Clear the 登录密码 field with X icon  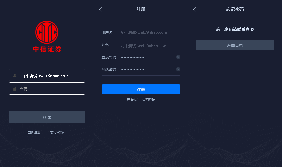pos(178,57)
